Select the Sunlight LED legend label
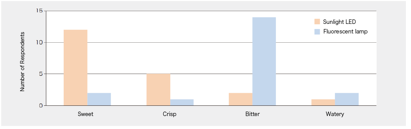The width and height of the screenshot is (411, 129). click(x=339, y=22)
